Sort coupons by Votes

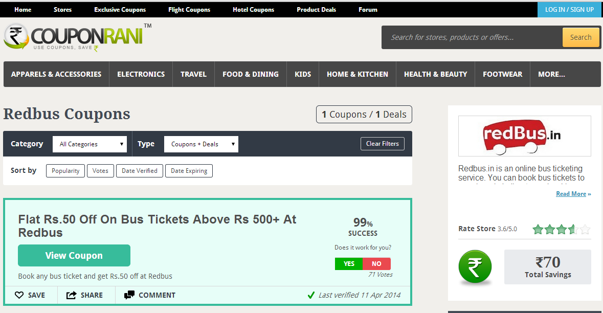pos(100,171)
